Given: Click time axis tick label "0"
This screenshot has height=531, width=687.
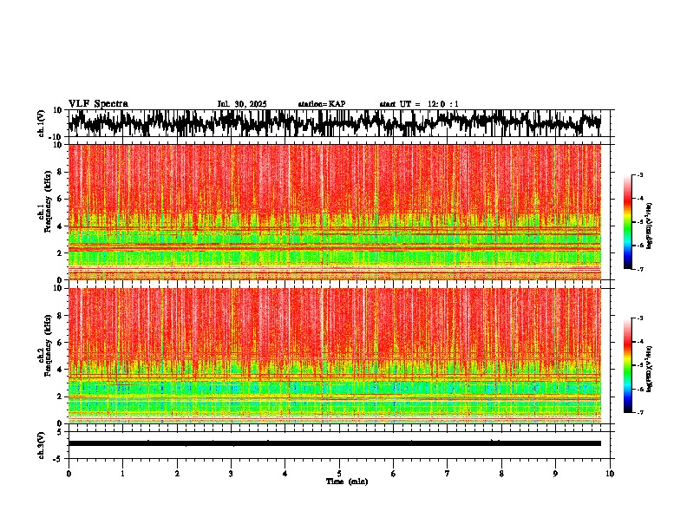Looking at the screenshot, I should pyautogui.click(x=69, y=474).
